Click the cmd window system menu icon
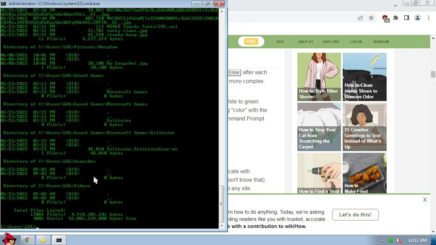 (x=3, y=4)
